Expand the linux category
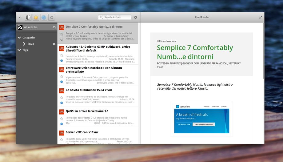Image resolution: width=283 pixels, height=162 pixels. click(x=24, y=44)
